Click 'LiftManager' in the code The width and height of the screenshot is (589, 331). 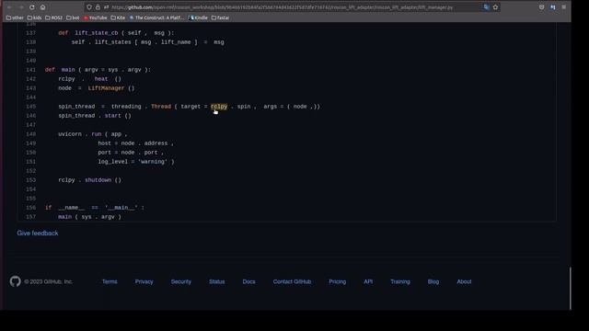point(106,88)
